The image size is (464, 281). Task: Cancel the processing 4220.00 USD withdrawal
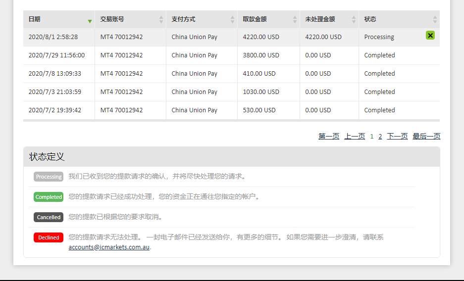[430, 35]
